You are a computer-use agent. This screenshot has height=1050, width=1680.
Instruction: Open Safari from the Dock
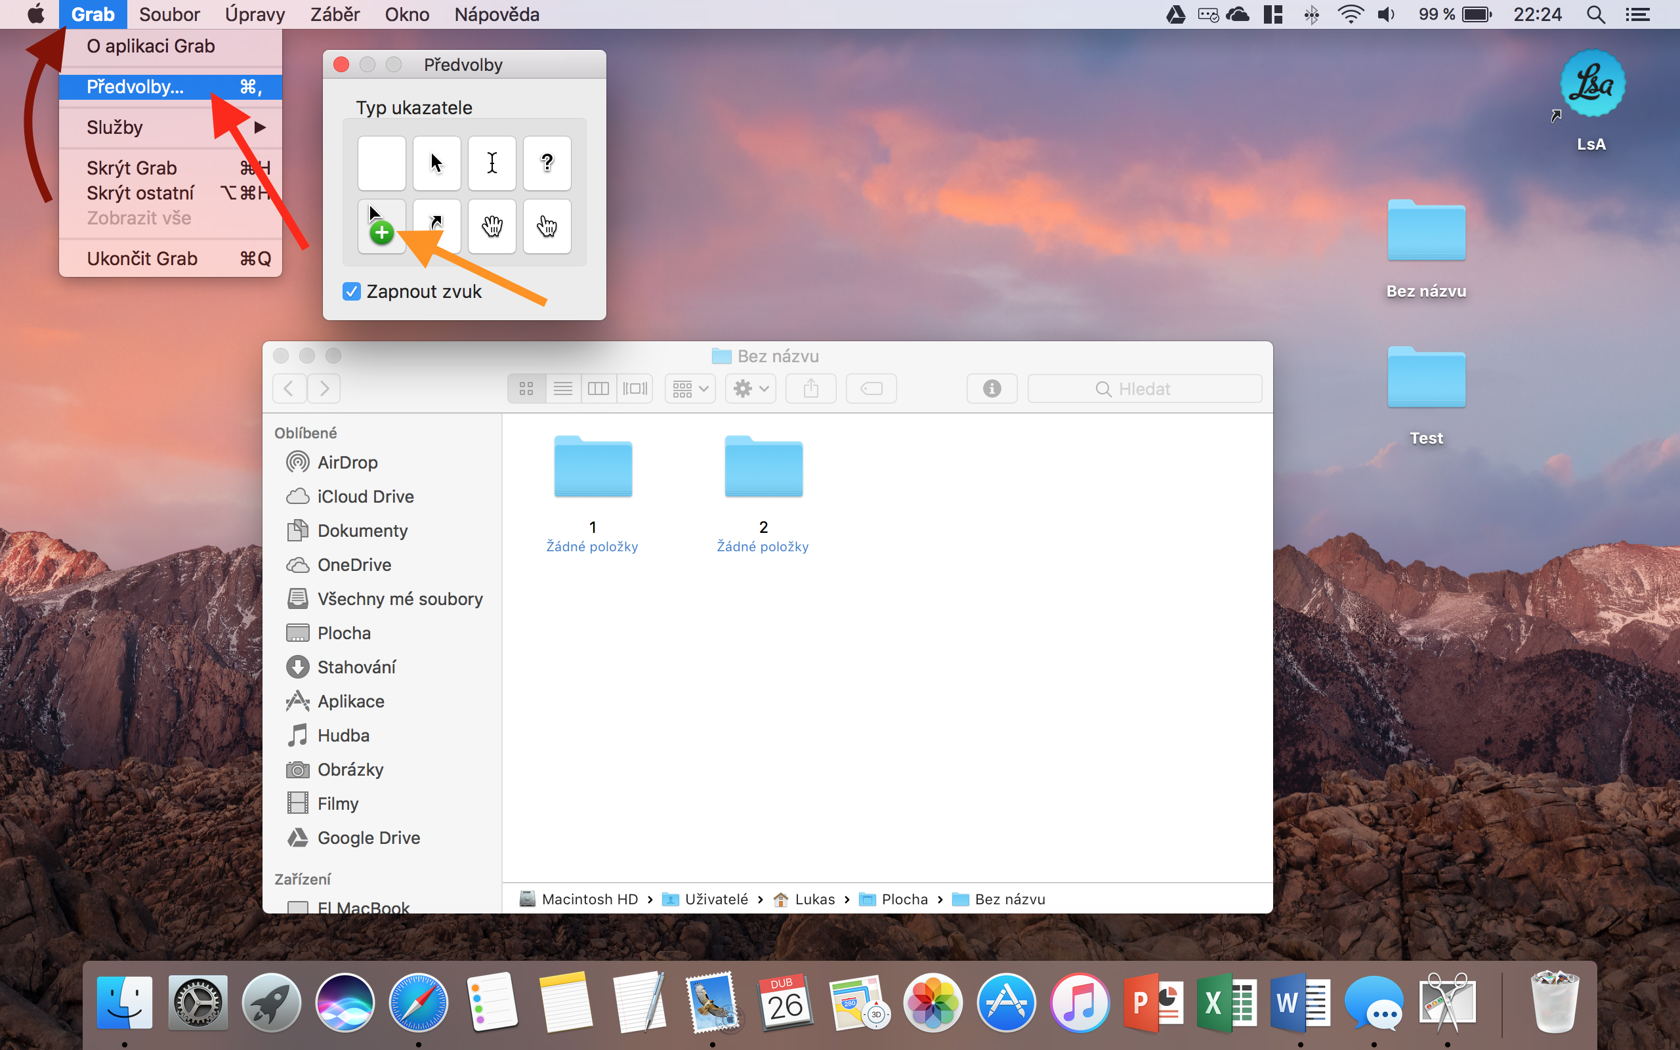tap(418, 1003)
